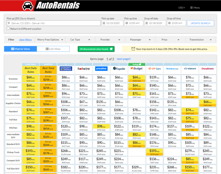The height and width of the screenshot is (174, 221).
Task: Click the AutoRentals car logo icon
Action: 28,6
